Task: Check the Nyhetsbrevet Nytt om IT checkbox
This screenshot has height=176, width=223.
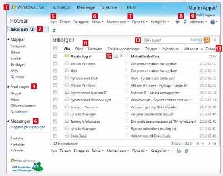Action: tap(55, 92)
